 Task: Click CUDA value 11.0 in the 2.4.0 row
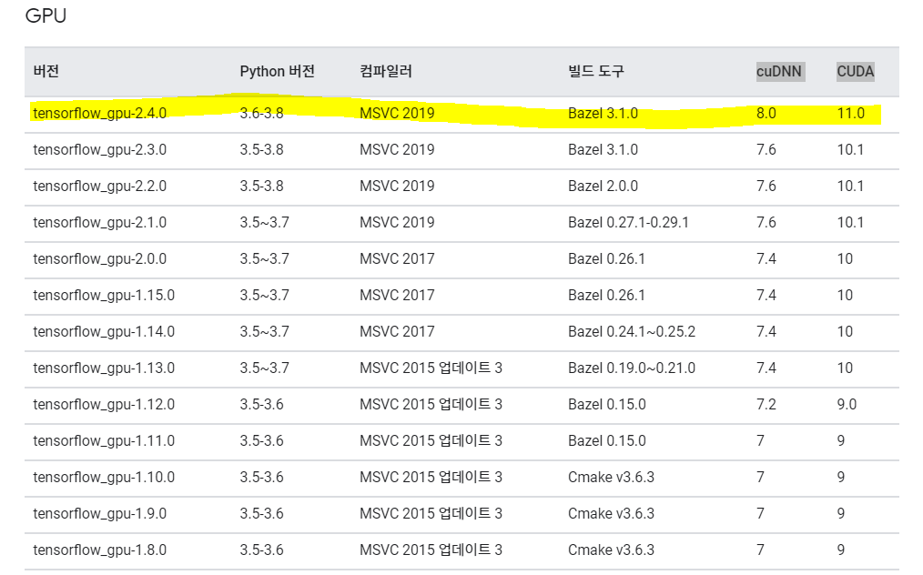coord(850,113)
